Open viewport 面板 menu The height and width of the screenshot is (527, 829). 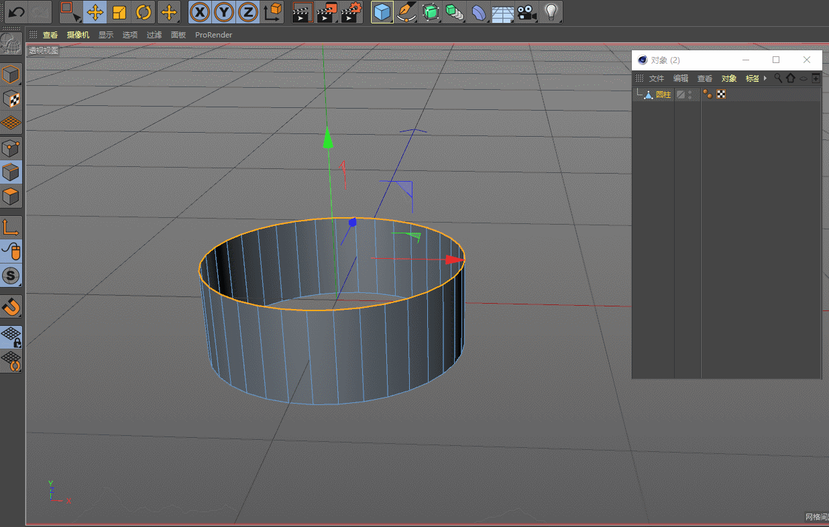pyautogui.click(x=178, y=35)
